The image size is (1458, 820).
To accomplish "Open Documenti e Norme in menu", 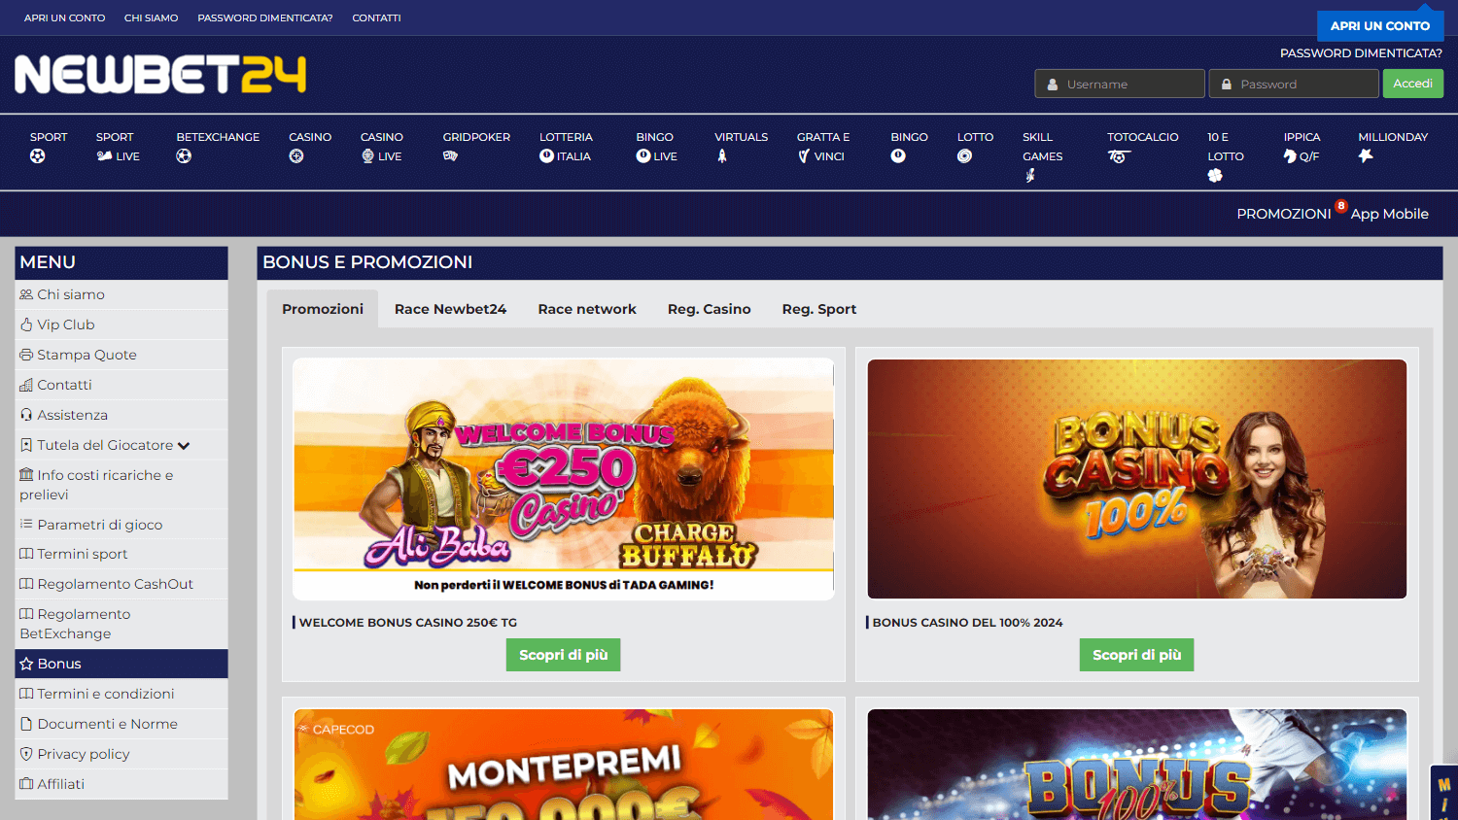I will (121, 724).
